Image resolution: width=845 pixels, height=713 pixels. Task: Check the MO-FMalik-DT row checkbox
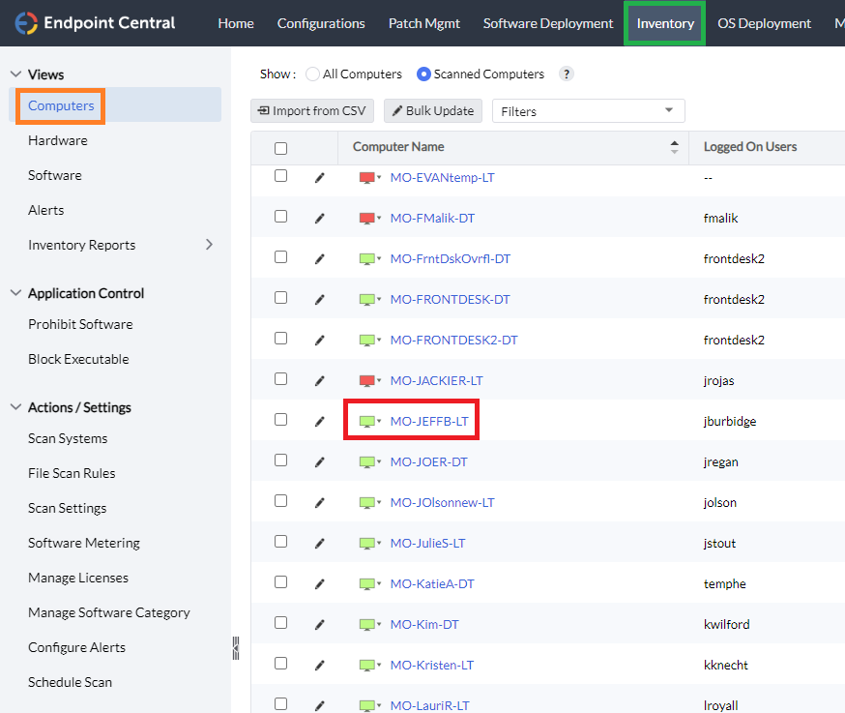point(280,217)
